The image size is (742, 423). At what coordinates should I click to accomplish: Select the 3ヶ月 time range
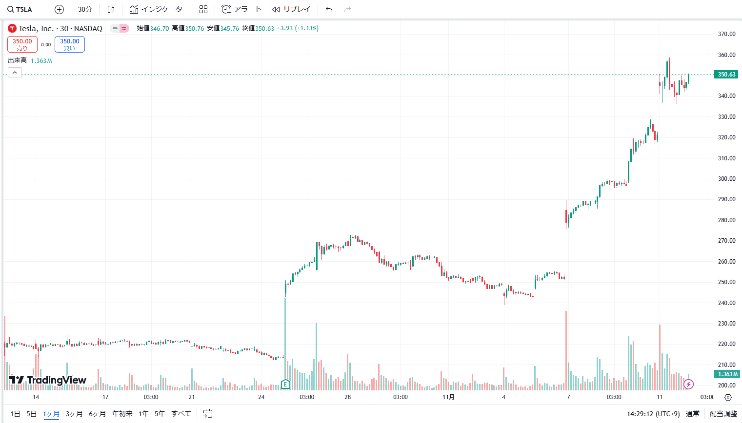pos(74,414)
